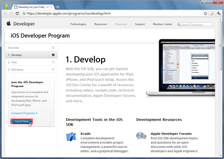Select 1. Develop in the sidebar
The height and width of the screenshot is (159, 224).
click(31, 55)
